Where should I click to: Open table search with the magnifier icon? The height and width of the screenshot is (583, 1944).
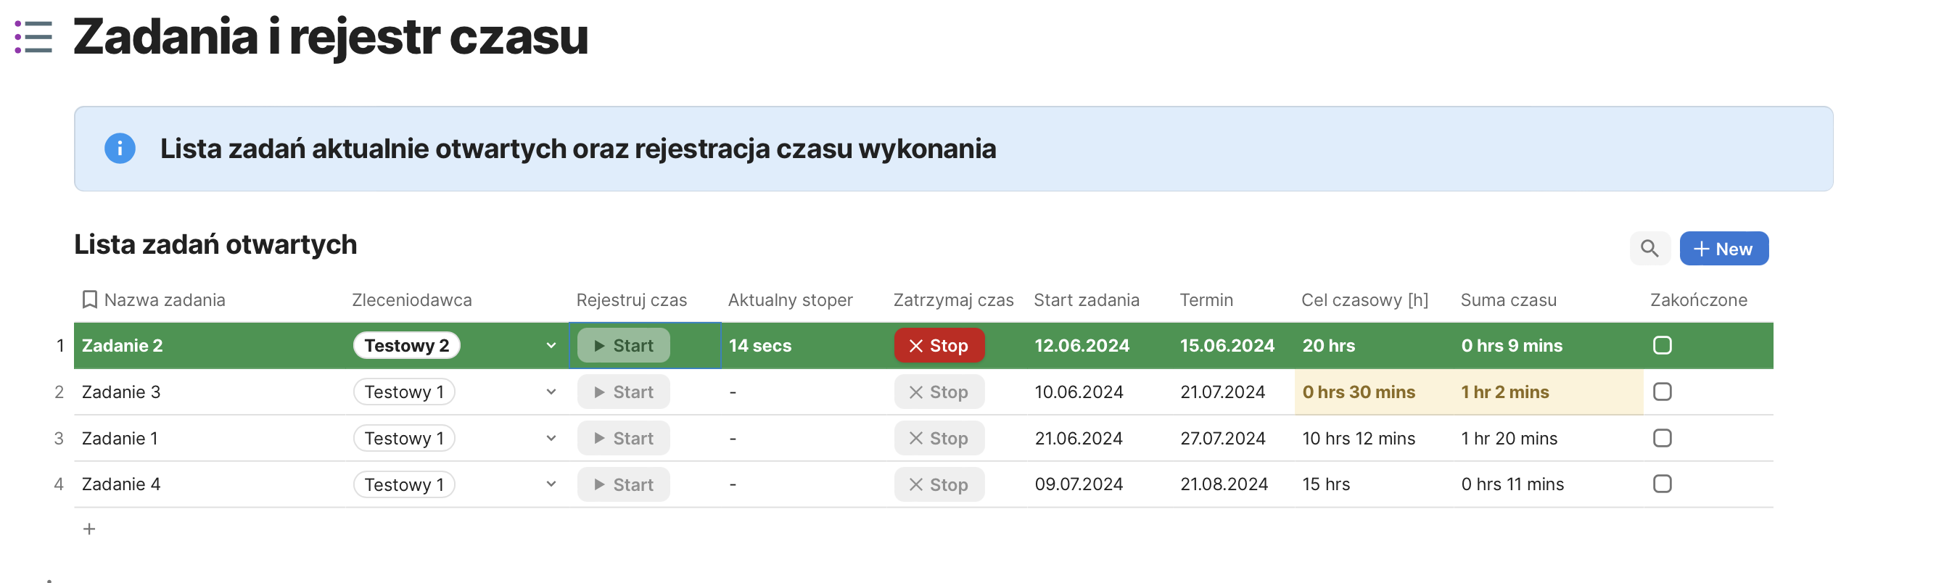[x=1649, y=249]
